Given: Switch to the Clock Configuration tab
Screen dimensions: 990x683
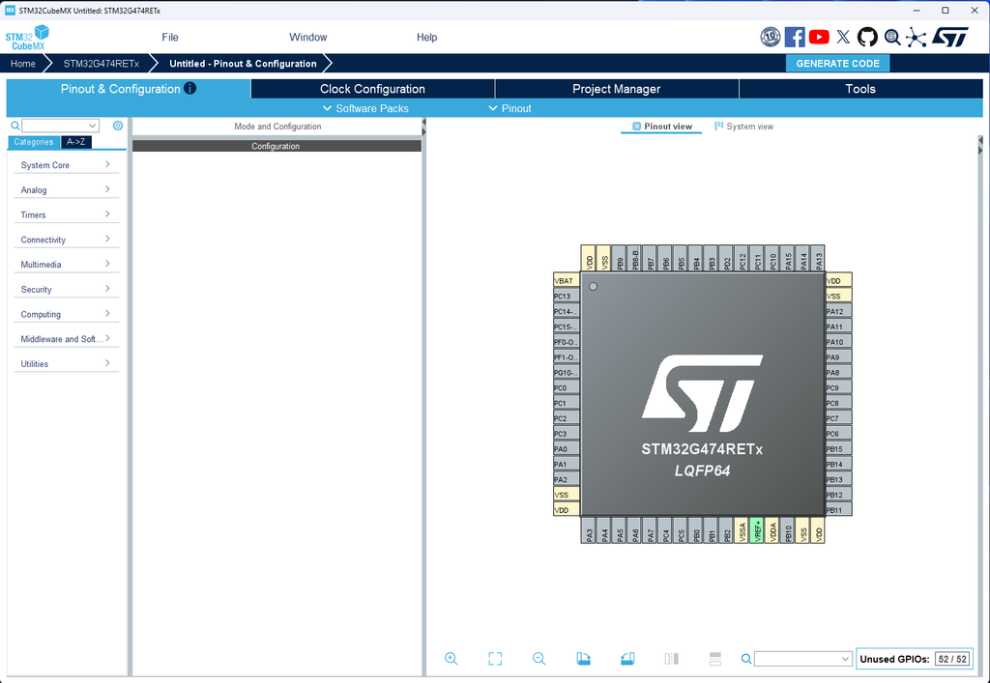Looking at the screenshot, I should pyautogui.click(x=372, y=89).
